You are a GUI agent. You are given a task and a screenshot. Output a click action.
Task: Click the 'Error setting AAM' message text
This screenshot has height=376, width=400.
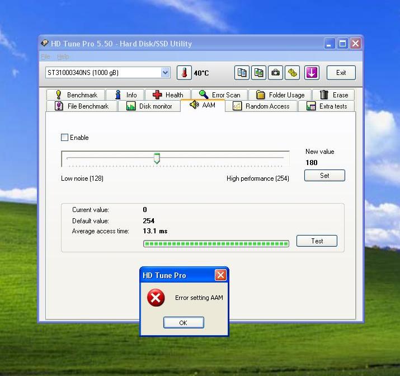click(199, 298)
